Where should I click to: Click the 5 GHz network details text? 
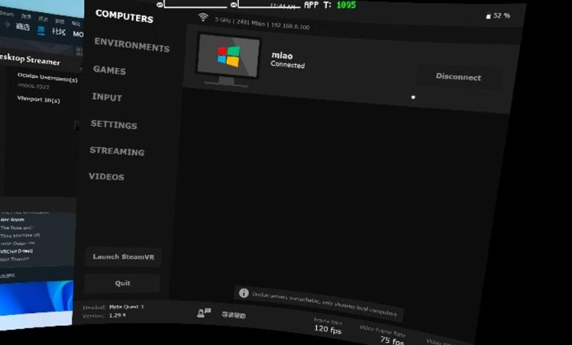(262, 23)
